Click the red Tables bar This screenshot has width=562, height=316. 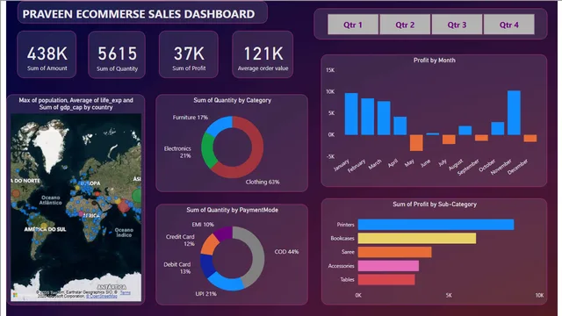(386, 279)
